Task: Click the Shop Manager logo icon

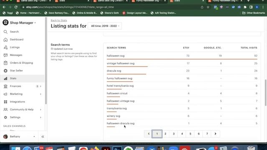Action: click(5, 22)
